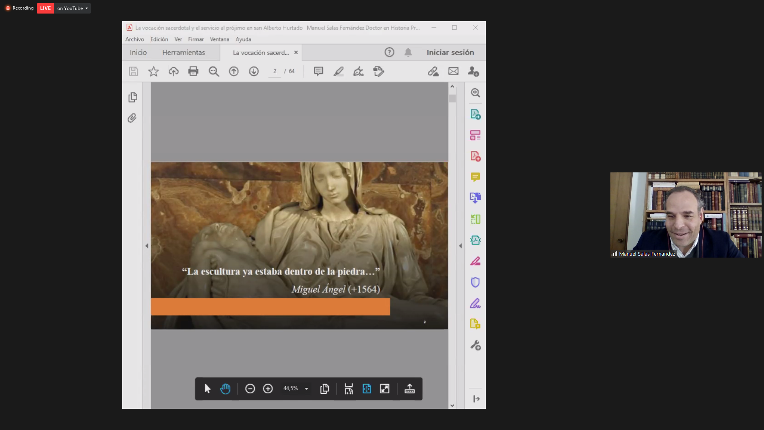Viewport: 764px width, 430px height.
Task: Toggle fit width scrolling mode
Action: 349,389
